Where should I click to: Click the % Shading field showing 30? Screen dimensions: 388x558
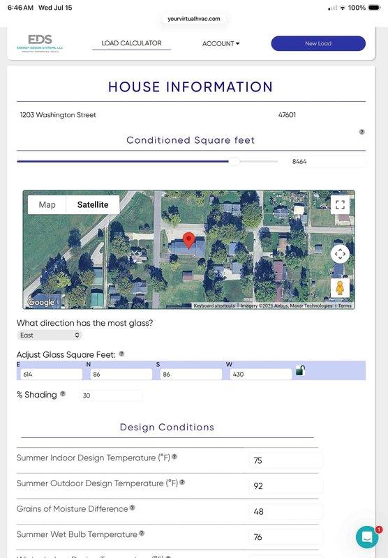tap(110, 395)
